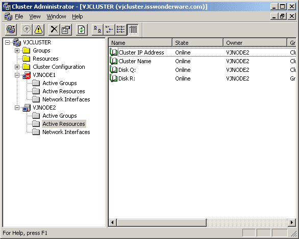Select the Resources label in tree

45,59
